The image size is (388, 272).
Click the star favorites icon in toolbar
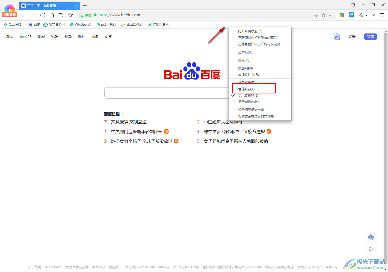pyautogui.click(x=70, y=15)
